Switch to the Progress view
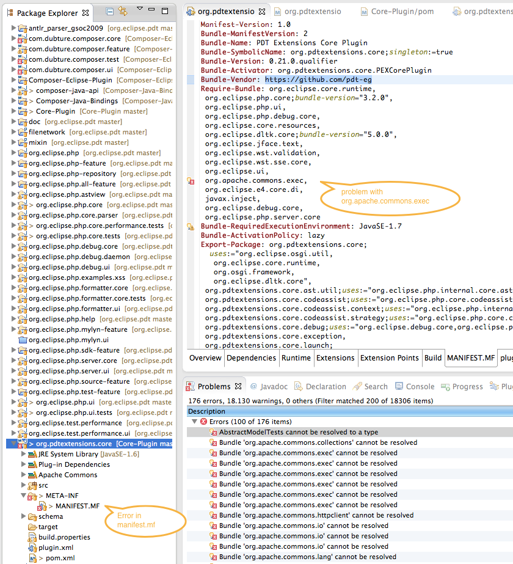The width and height of the screenshot is (513, 564). (462, 387)
